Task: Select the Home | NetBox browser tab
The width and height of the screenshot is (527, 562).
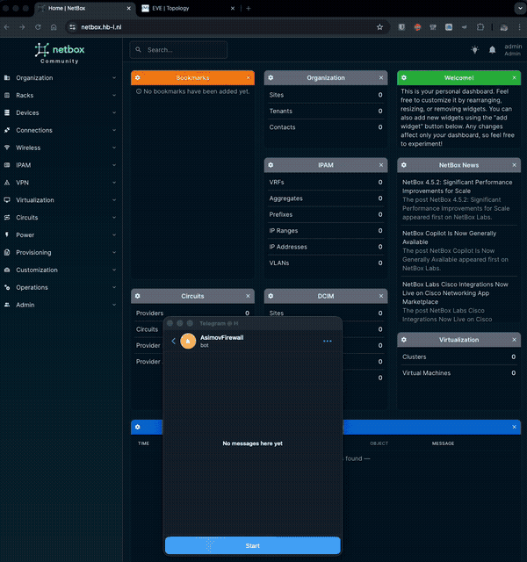Action: pyautogui.click(x=85, y=8)
